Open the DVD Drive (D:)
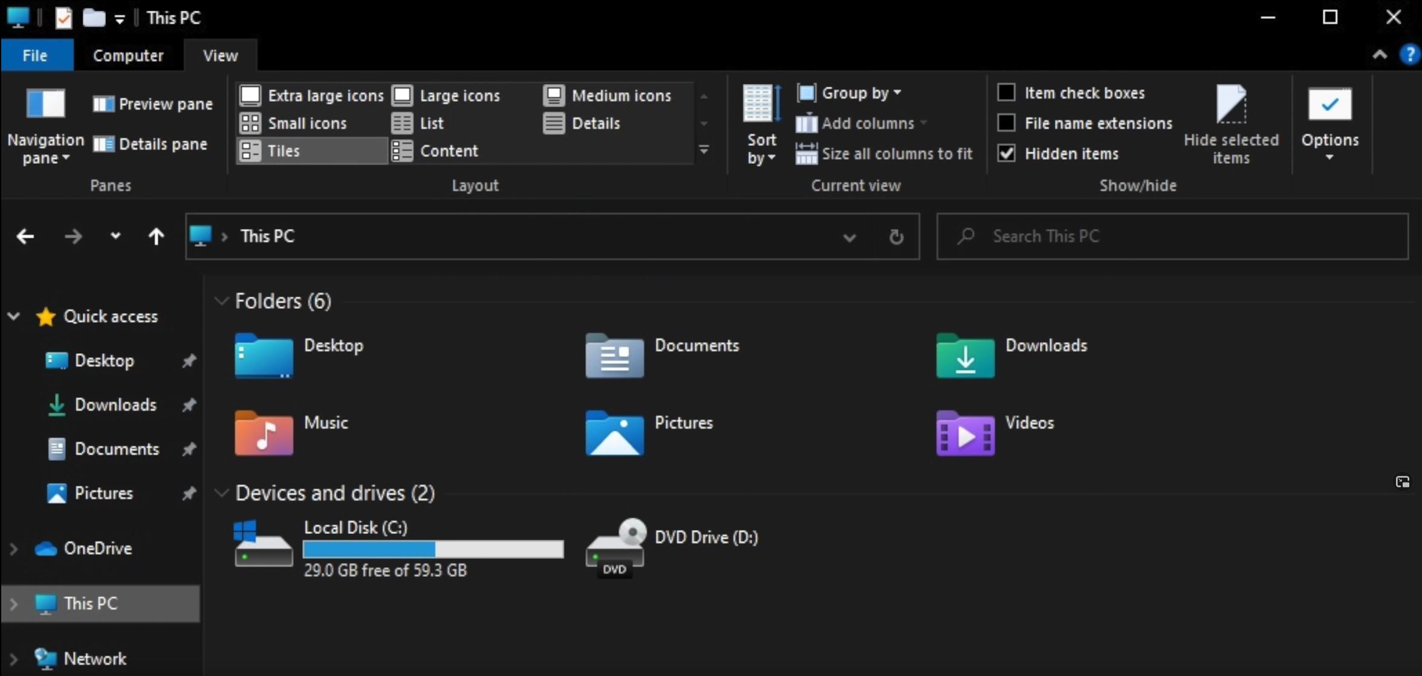 pos(615,547)
